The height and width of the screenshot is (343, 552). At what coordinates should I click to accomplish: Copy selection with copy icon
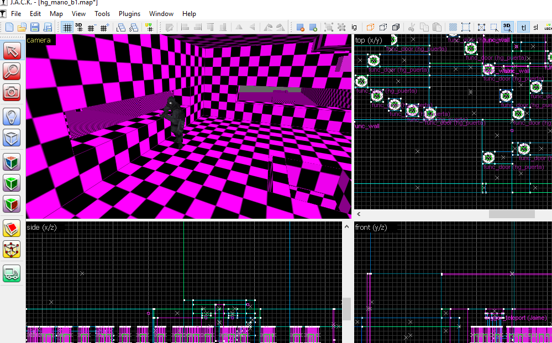point(424,27)
